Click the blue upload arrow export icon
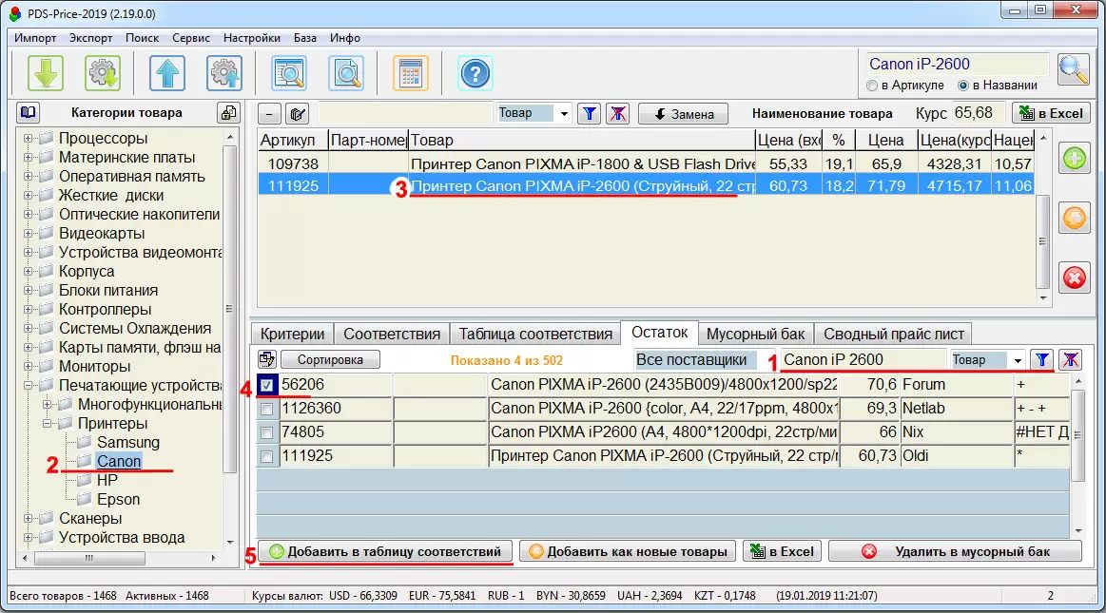This screenshot has height=613, width=1106. (x=167, y=73)
